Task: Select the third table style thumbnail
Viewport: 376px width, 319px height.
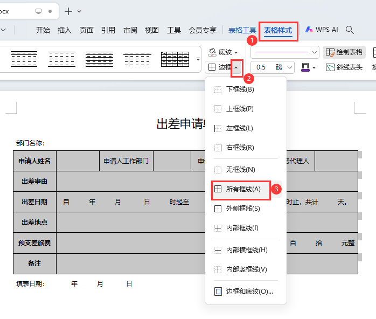Action: 99,59
